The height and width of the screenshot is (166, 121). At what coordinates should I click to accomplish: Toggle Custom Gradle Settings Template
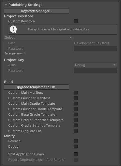point(76,125)
